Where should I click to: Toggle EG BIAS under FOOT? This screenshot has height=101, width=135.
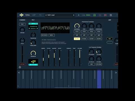tap(84, 39)
